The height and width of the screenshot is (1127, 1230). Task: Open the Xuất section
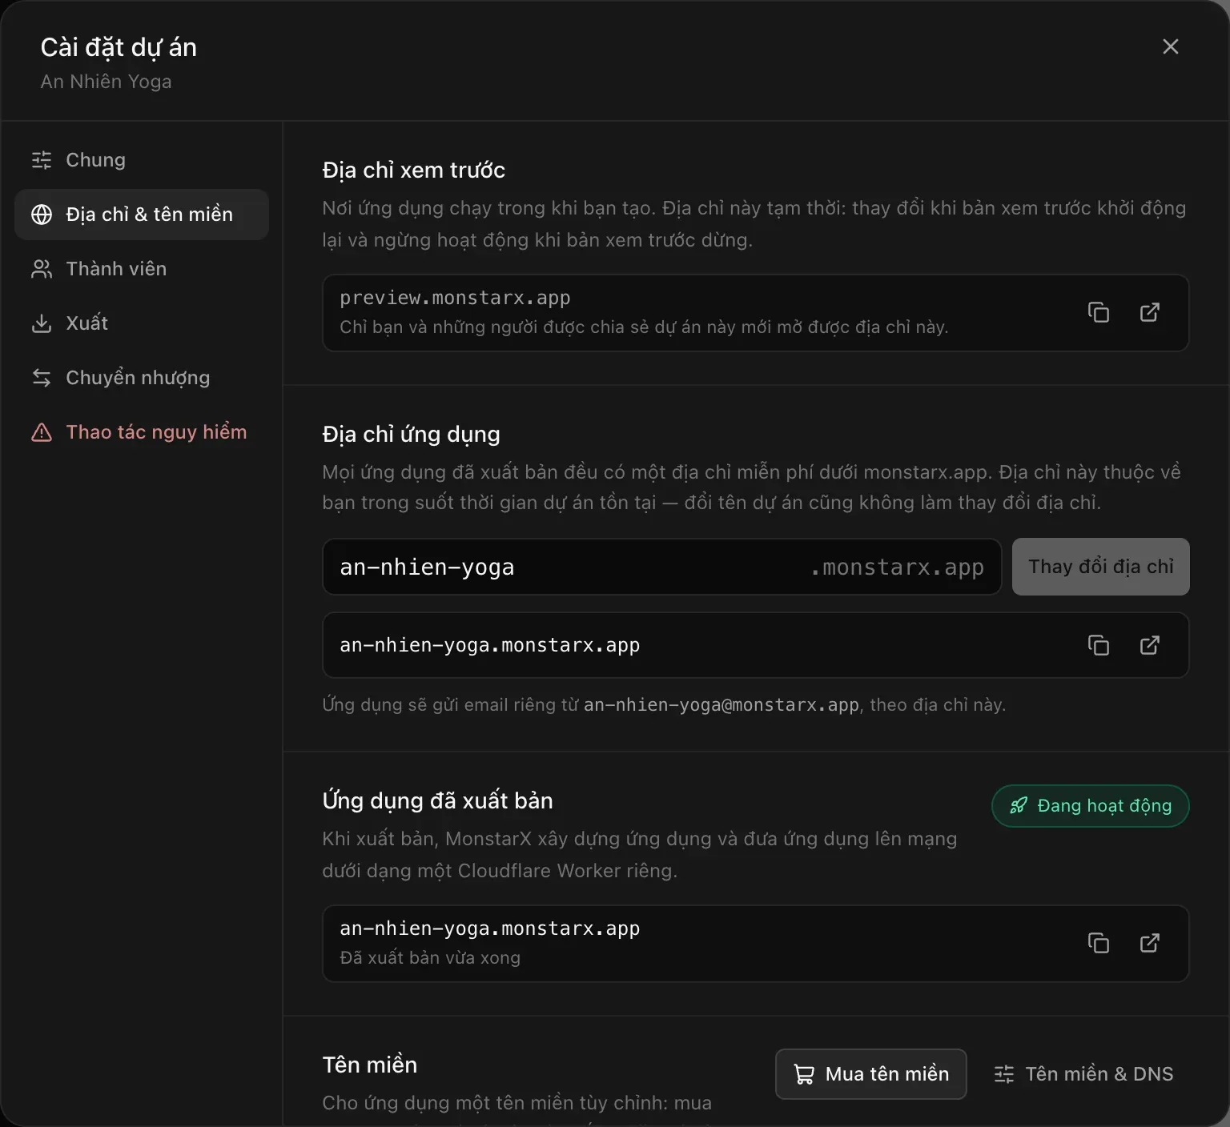142,323
